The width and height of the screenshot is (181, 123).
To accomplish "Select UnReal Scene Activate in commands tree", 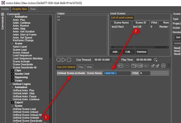I will [26, 118].
